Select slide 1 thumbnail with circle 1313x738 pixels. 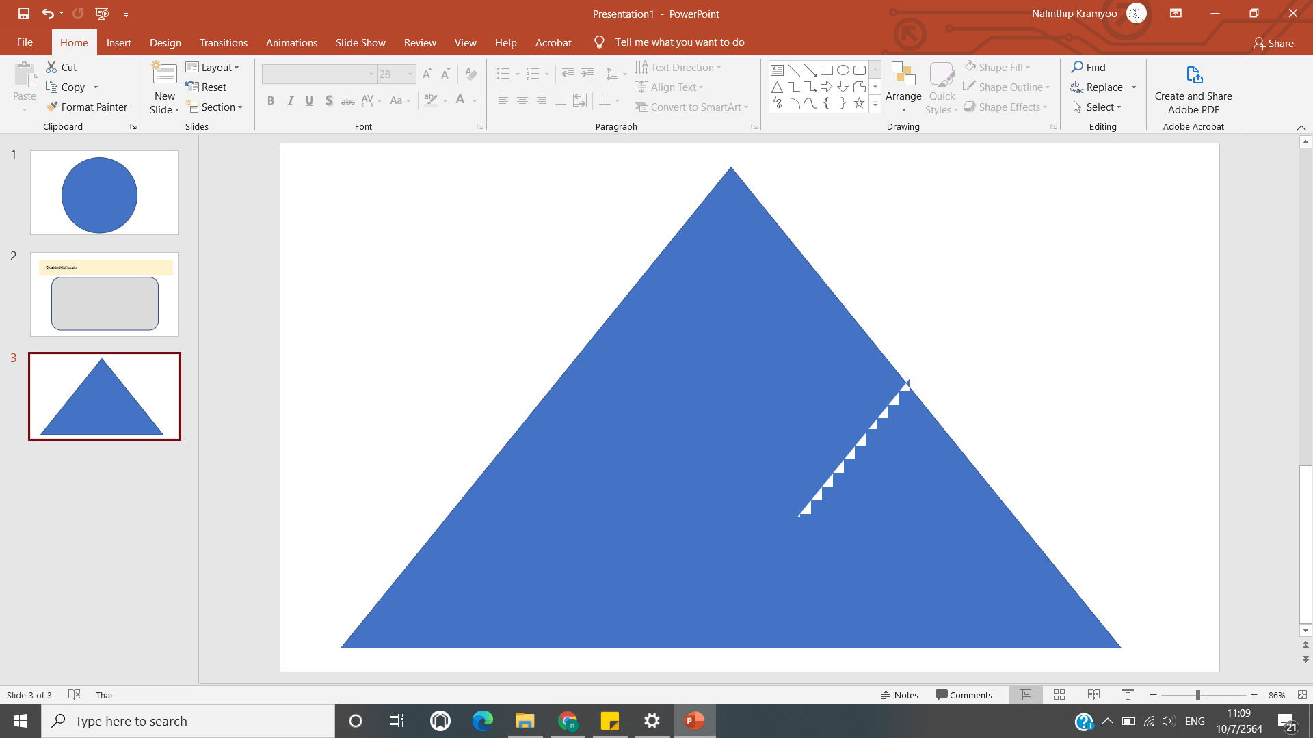click(x=105, y=193)
